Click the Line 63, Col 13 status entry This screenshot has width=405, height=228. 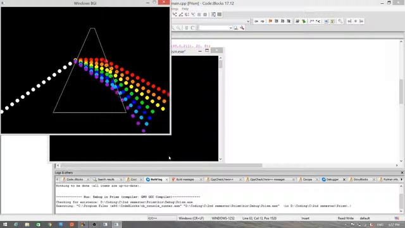pos(259,218)
